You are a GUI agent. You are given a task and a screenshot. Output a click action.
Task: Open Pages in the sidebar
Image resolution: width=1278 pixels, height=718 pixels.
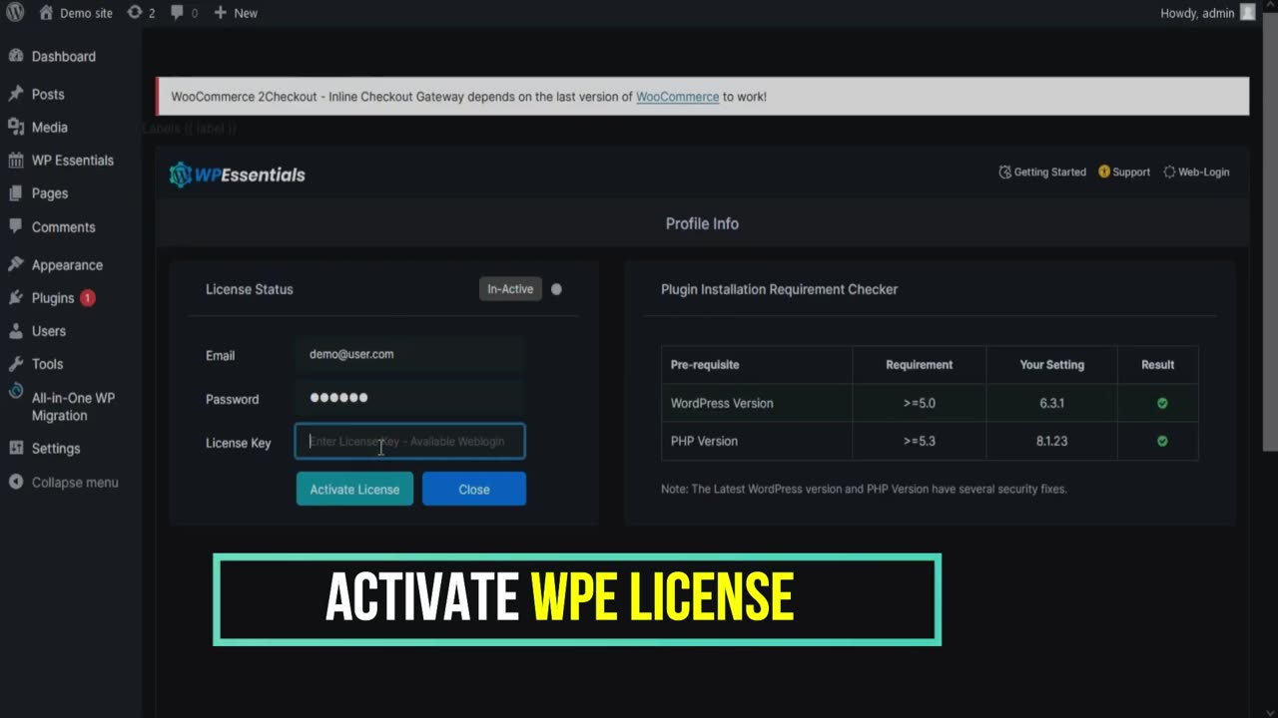click(x=50, y=193)
